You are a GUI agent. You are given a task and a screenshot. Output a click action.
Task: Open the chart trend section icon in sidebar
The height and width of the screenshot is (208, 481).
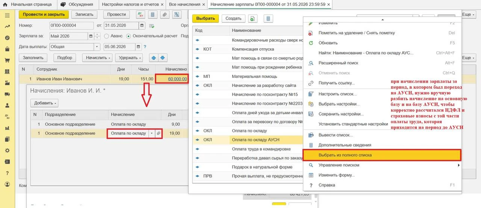(7, 27)
